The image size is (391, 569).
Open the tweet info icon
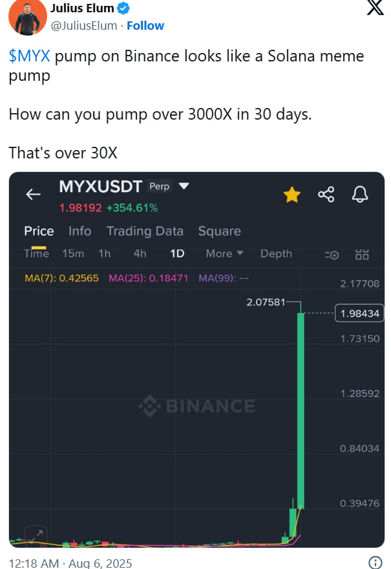click(374, 563)
